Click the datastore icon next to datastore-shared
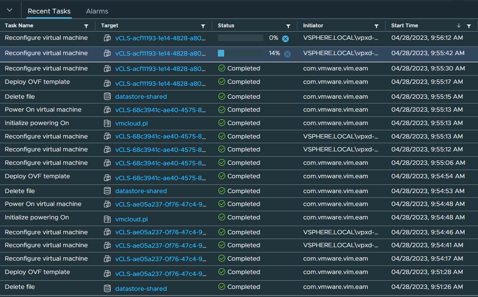The image size is (478, 297). tap(106, 96)
